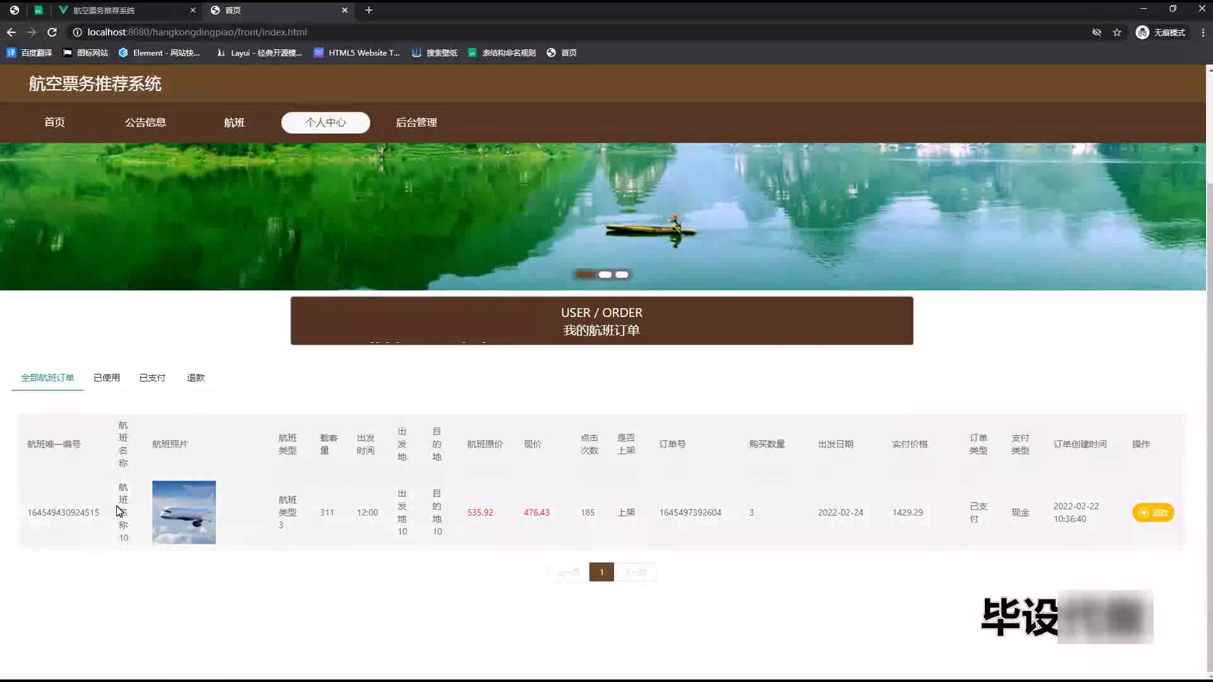Image resolution: width=1213 pixels, height=682 pixels.
Task: Click the airplane flight photo thumbnail
Action: click(184, 512)
